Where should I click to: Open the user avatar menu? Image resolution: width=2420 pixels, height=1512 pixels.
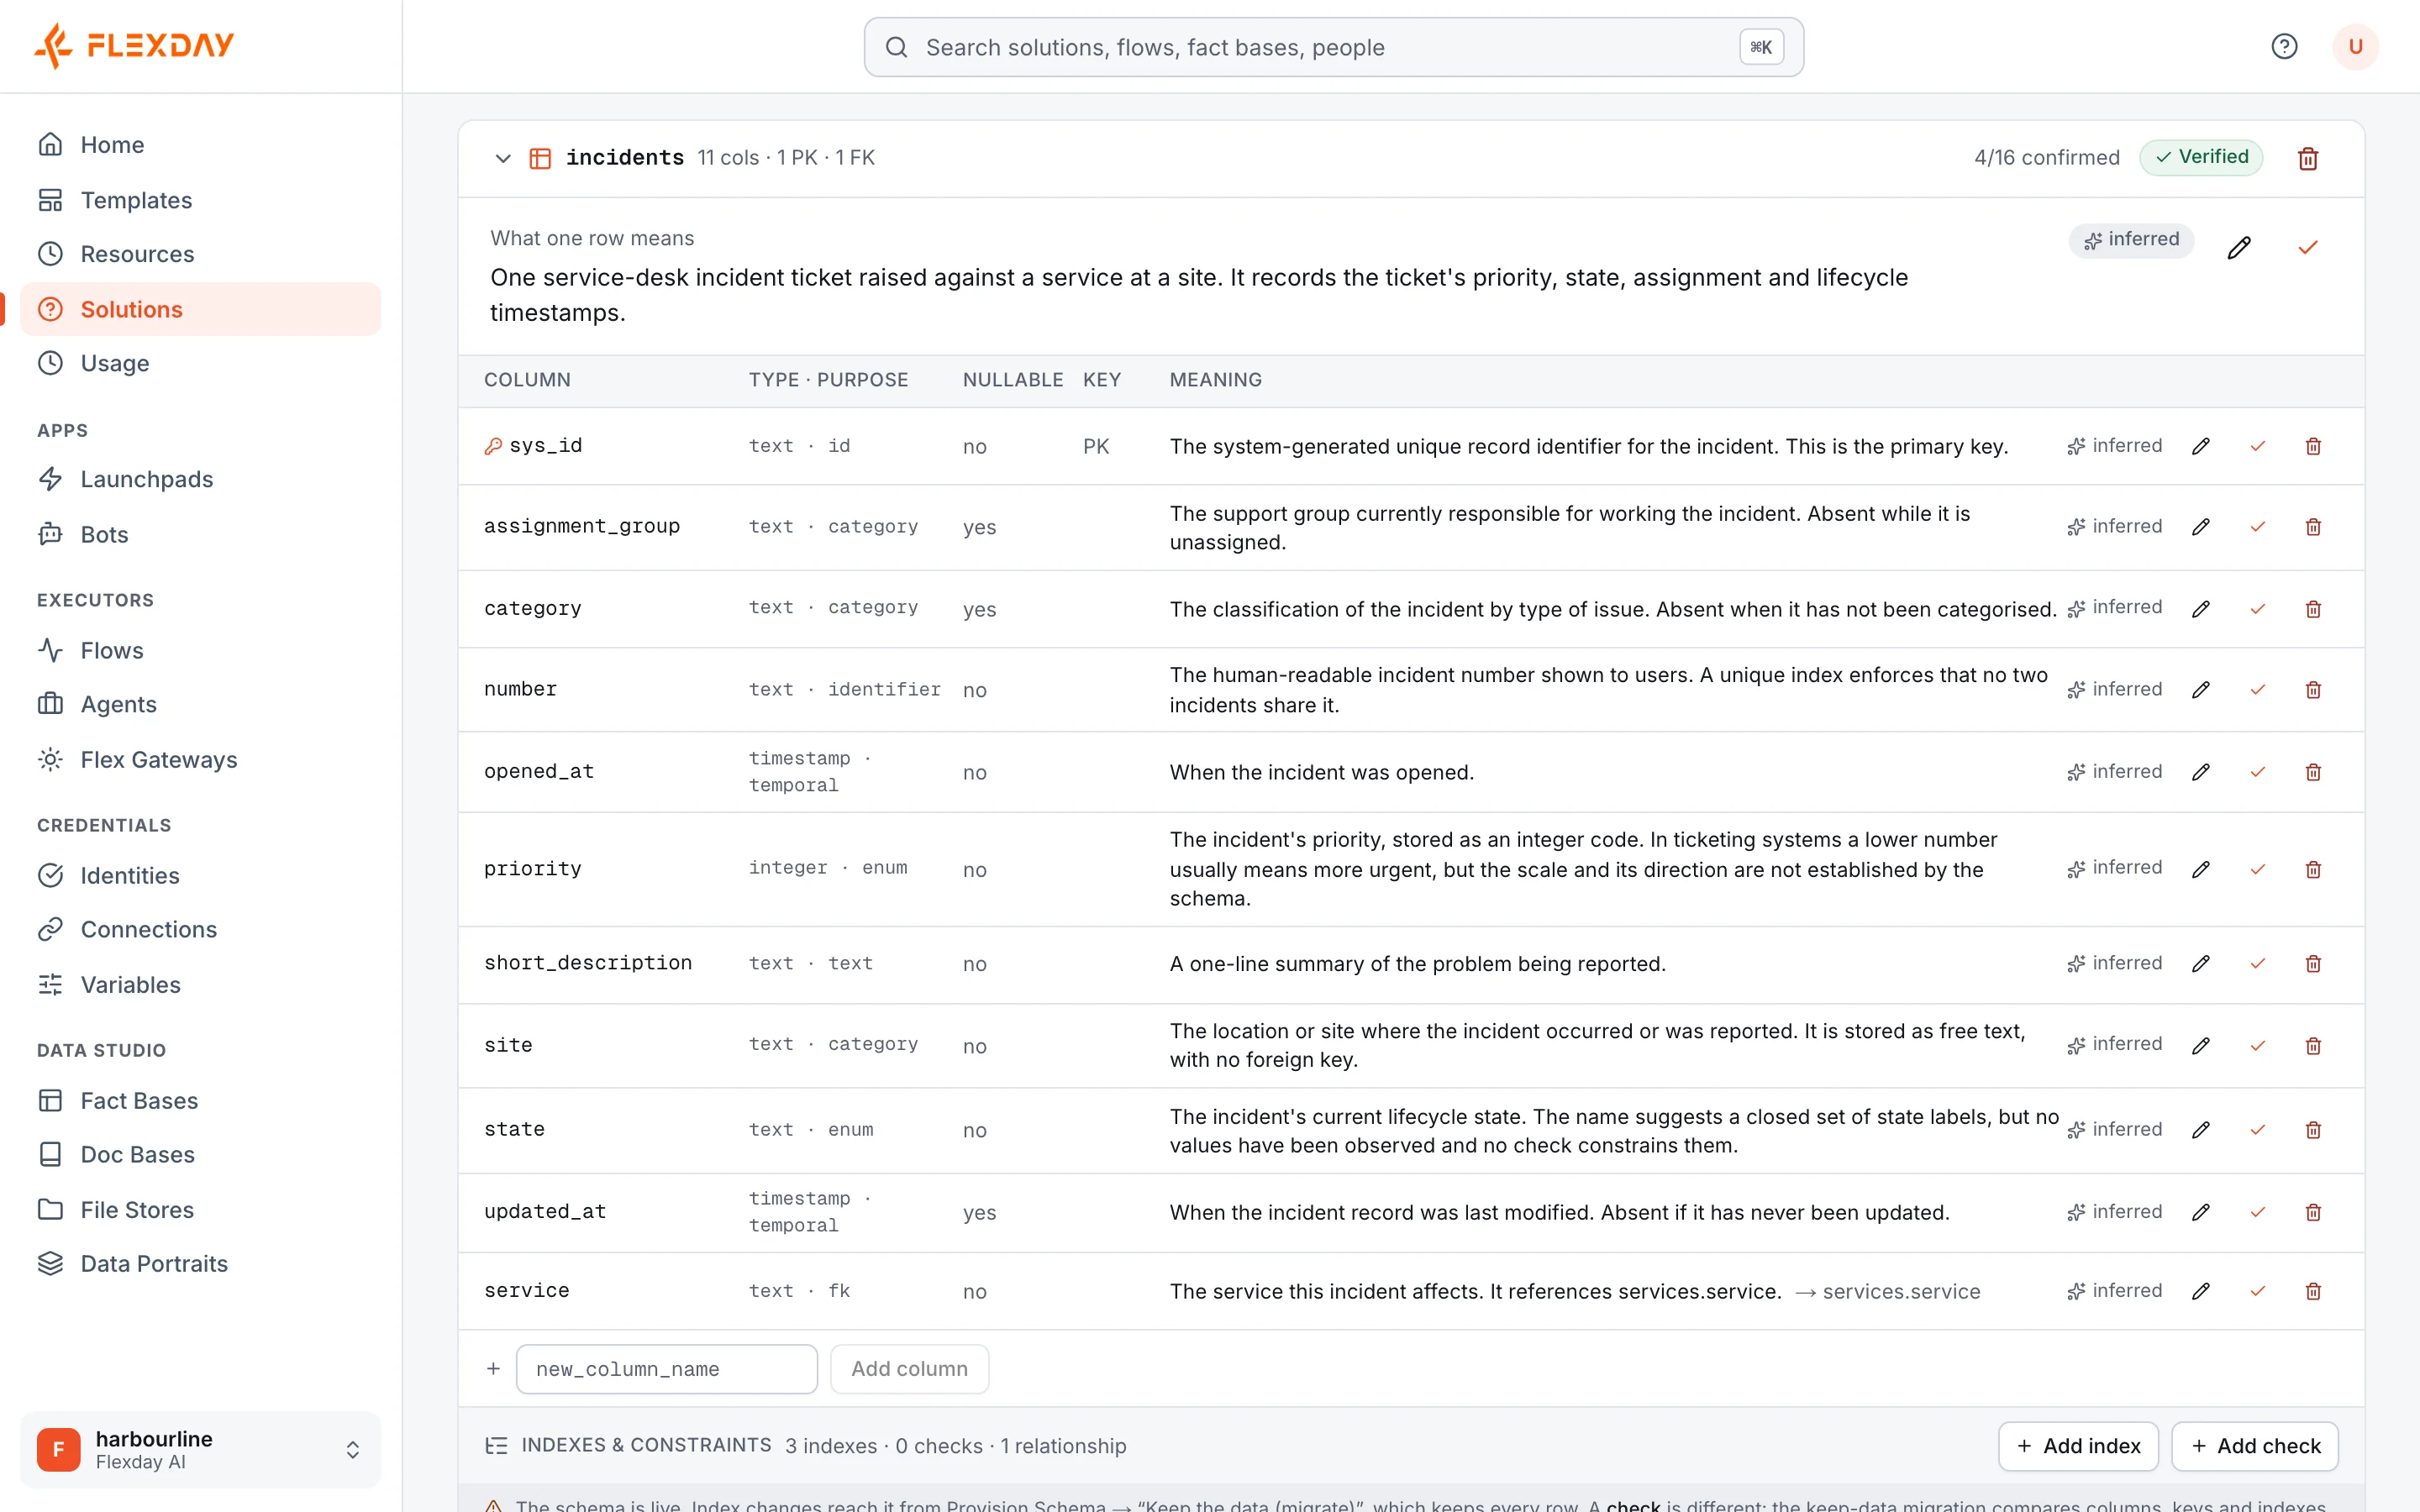2355,47
